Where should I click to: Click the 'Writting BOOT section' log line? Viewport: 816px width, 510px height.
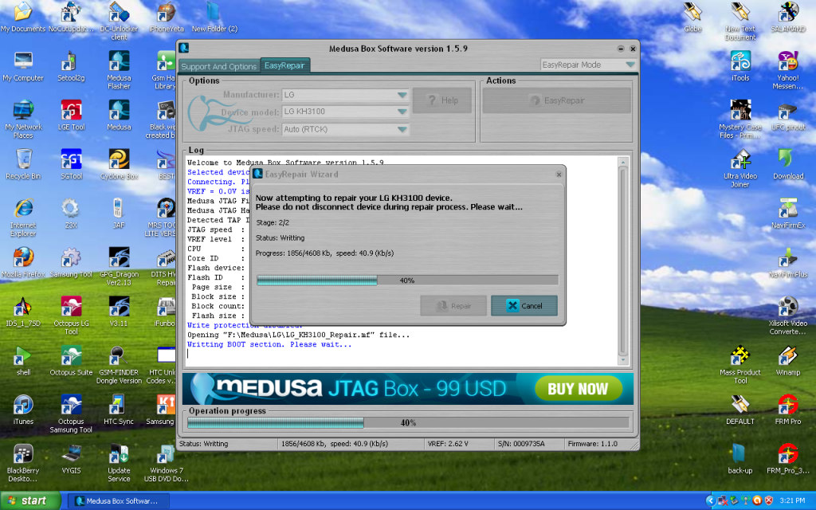tap(269, 344)
